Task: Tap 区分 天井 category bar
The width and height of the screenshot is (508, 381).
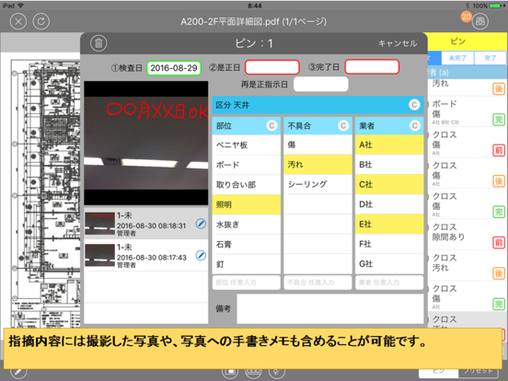Action: [317, 105]
